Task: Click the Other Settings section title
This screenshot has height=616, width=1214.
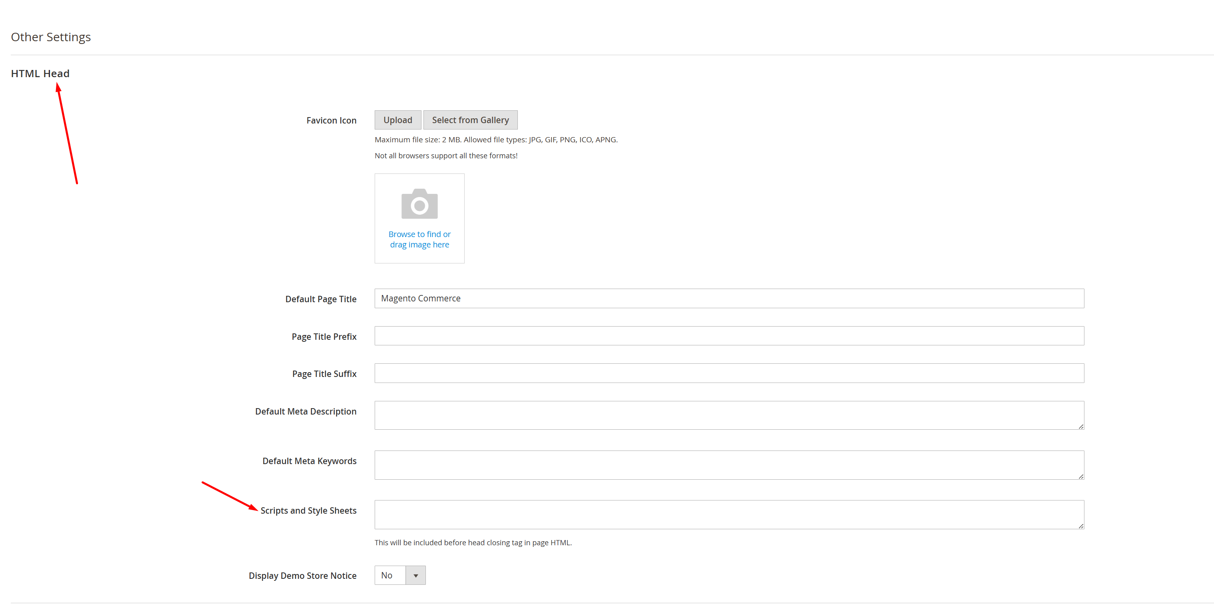Action: 51,37
